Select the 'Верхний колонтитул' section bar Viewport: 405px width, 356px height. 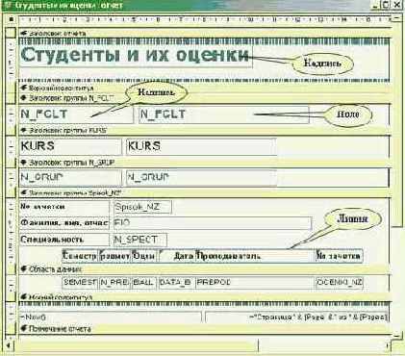[x=205, y=88]
